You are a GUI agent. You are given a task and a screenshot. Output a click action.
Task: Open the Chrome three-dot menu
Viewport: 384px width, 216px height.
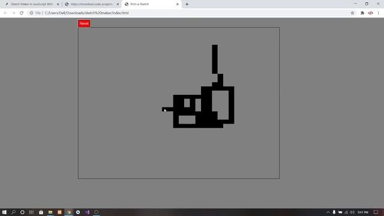(379, 13)
